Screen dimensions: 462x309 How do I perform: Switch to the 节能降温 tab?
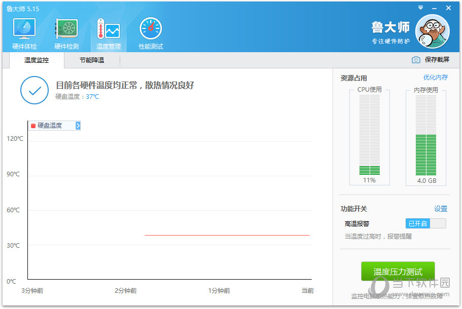pos(92,60)
